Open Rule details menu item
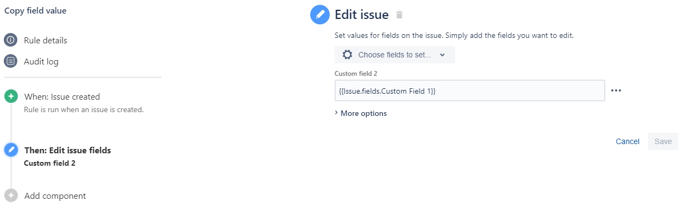This screenshot has width=693, height=221. click(45, 40)
